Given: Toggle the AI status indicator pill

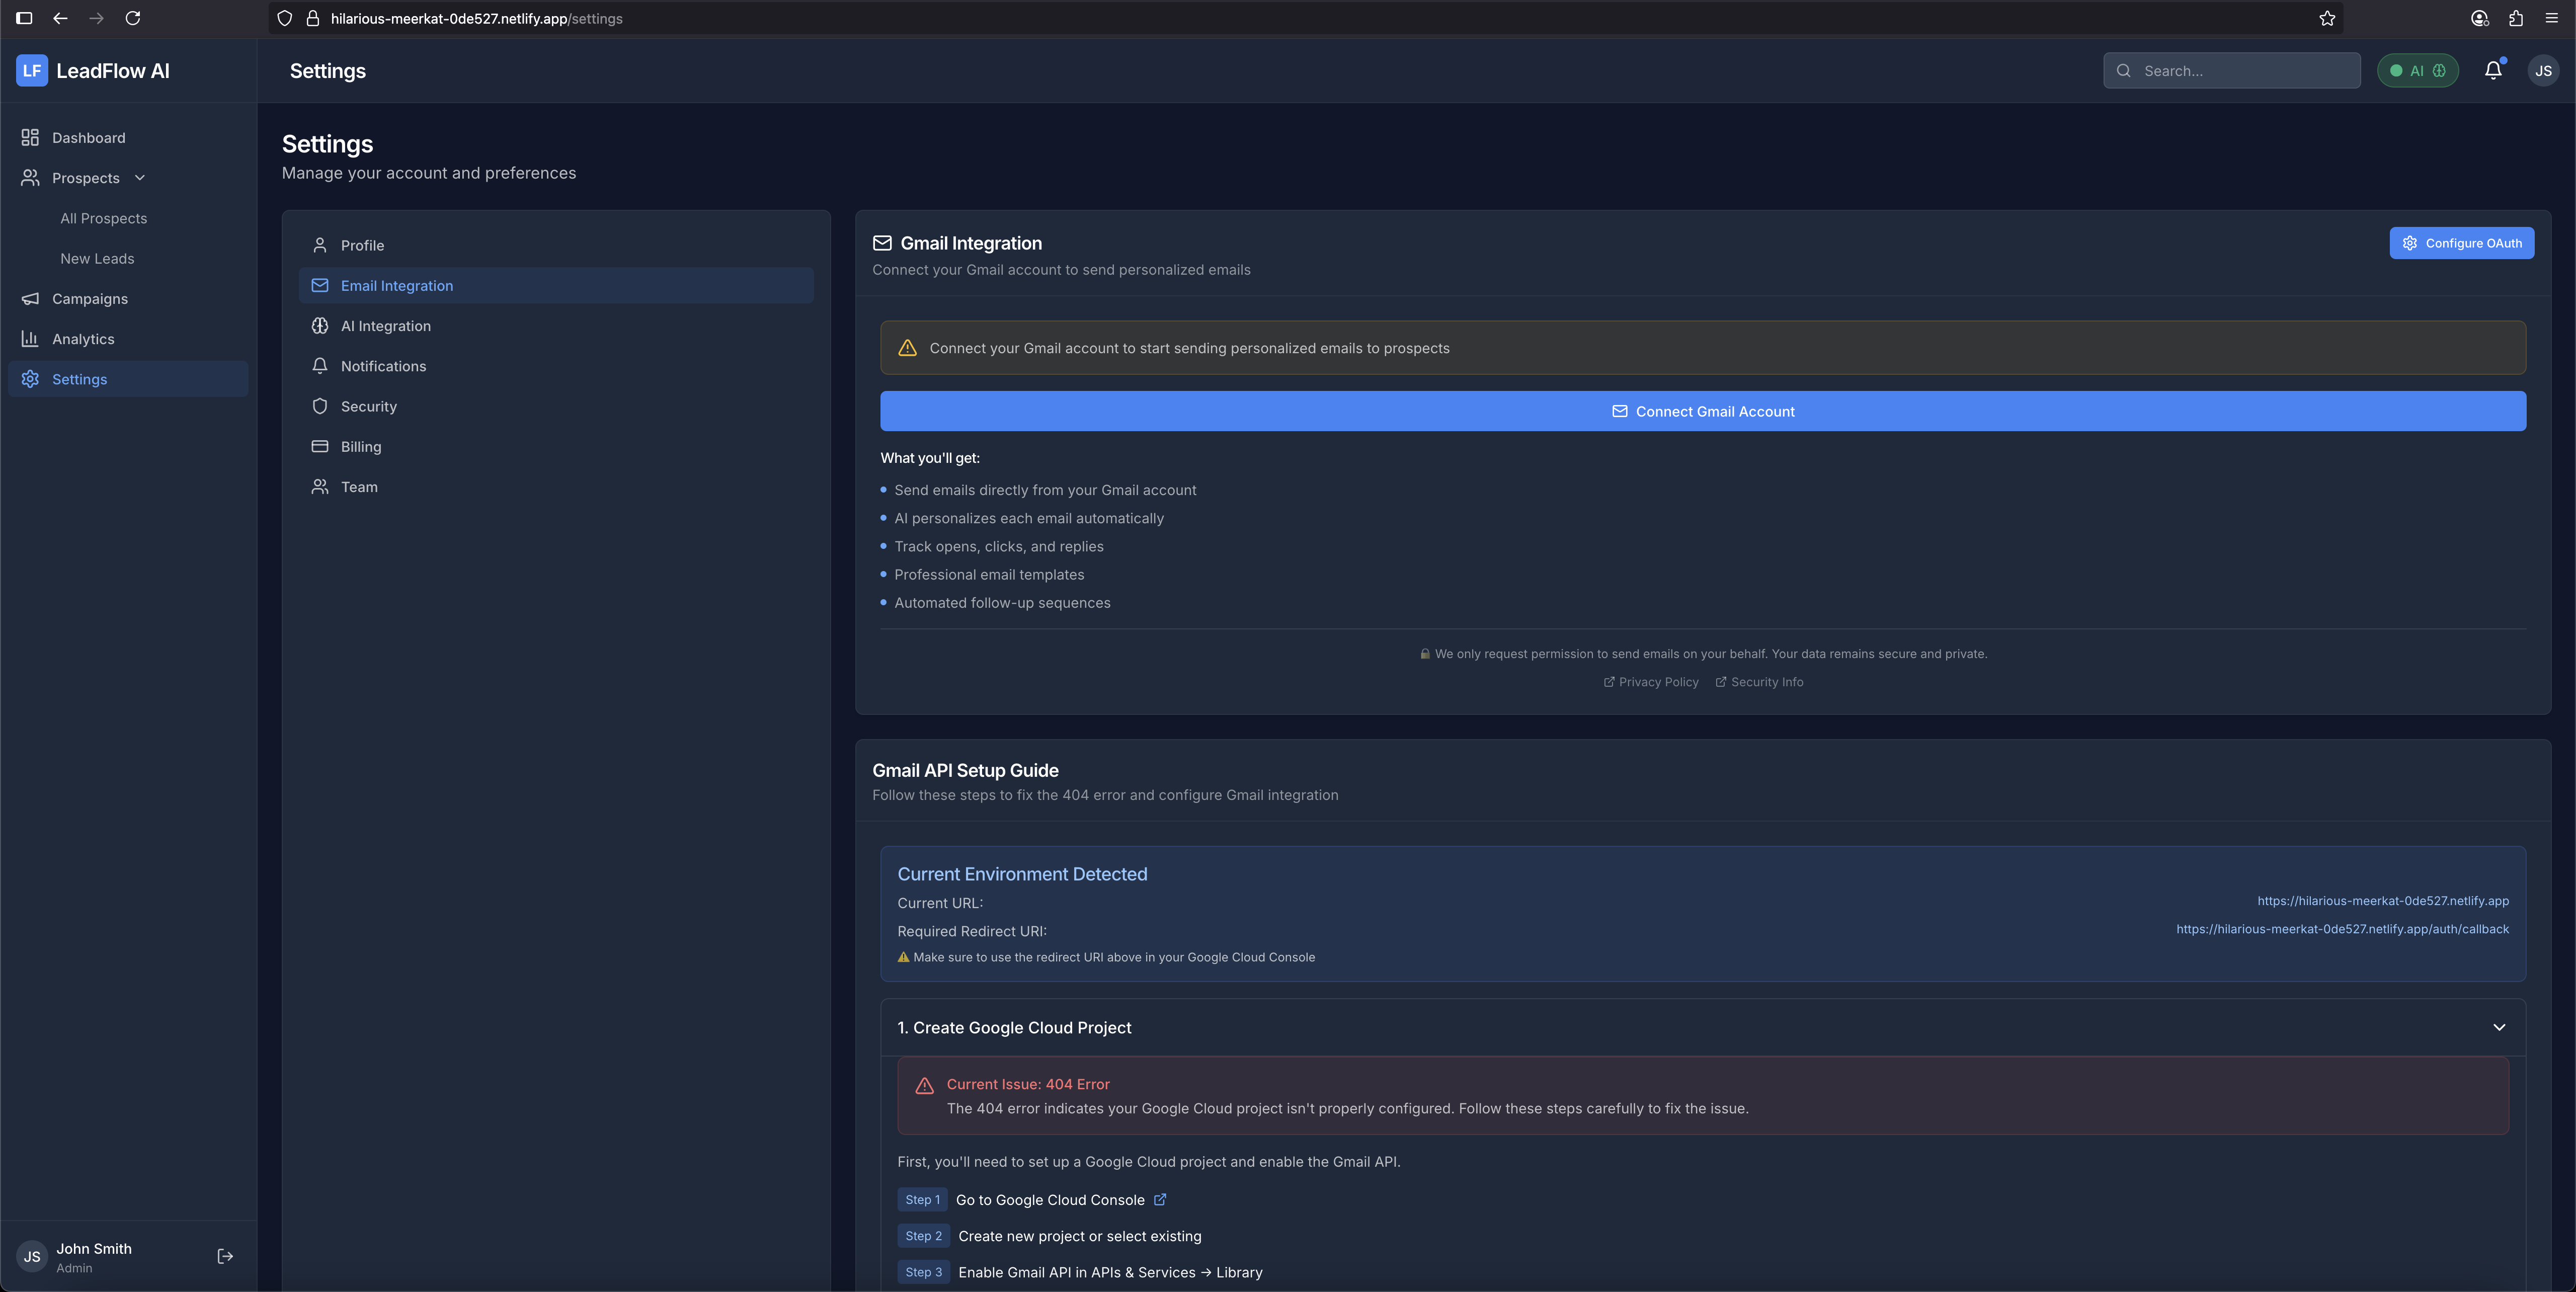Looking at the screenshot, I should pos(2417,71).
